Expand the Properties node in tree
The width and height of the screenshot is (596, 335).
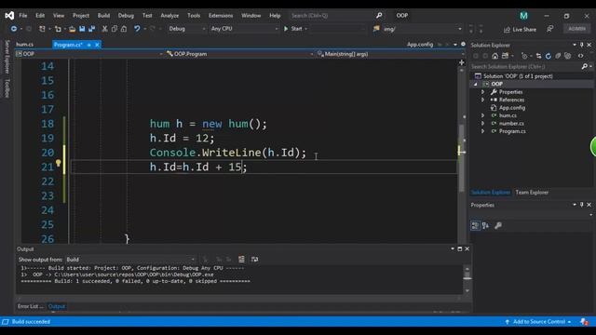pos(482,92)
